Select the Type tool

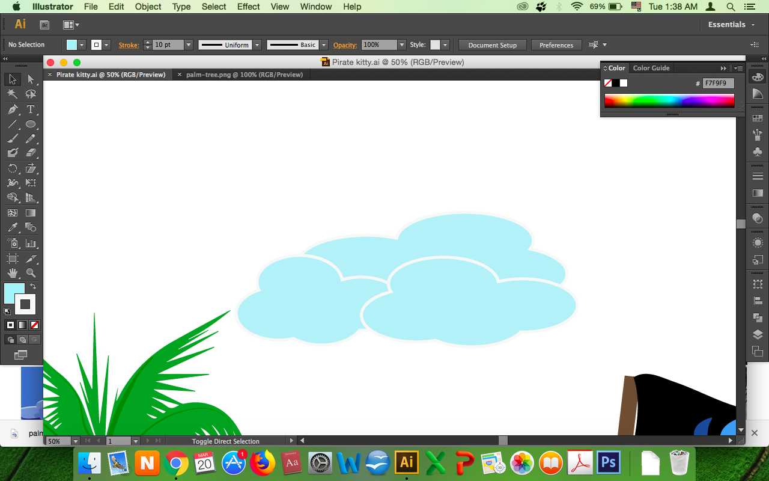click(31, 109)
